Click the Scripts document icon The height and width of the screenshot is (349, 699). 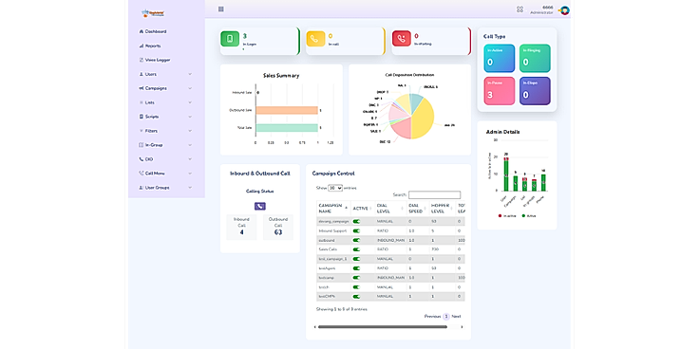pos(142,117)
